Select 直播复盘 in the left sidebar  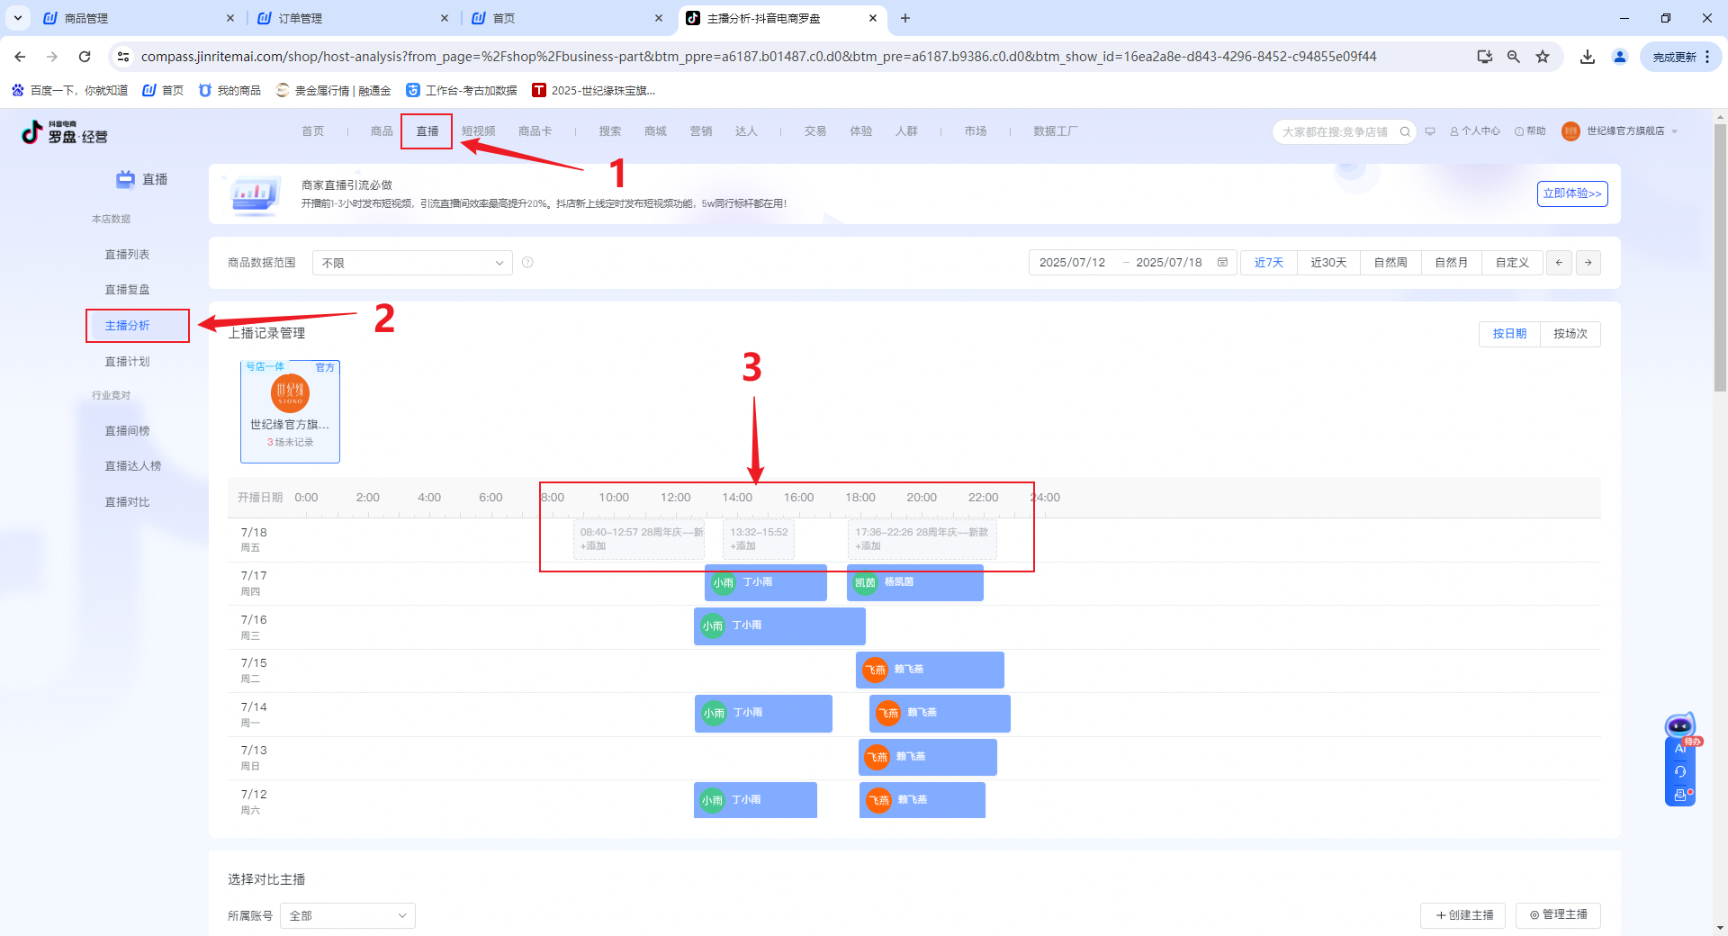click(127, 290)
